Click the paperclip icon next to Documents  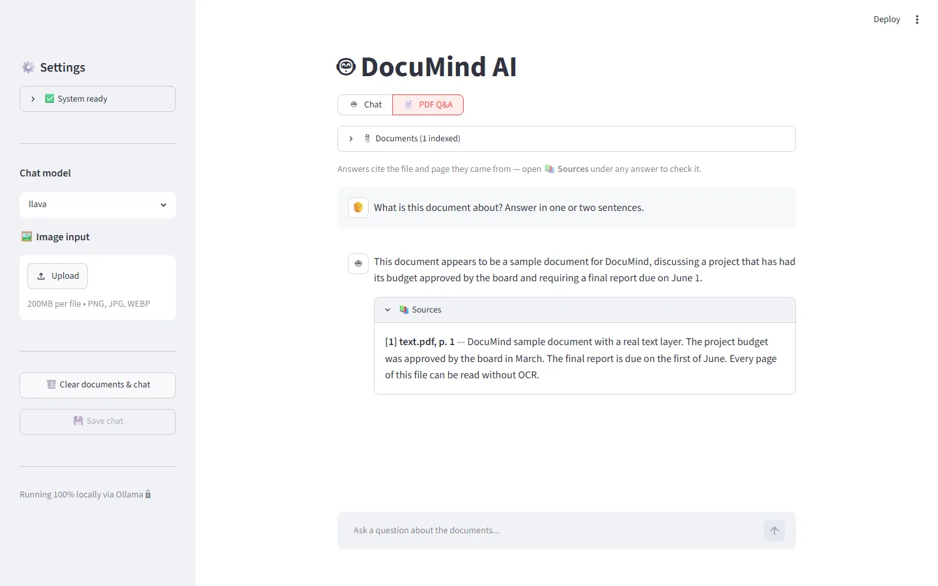click(x=367, y=139)
